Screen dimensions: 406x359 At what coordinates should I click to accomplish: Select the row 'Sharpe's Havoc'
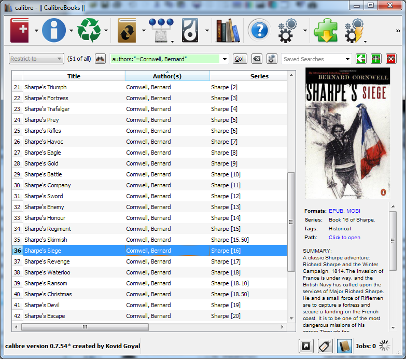149,142
